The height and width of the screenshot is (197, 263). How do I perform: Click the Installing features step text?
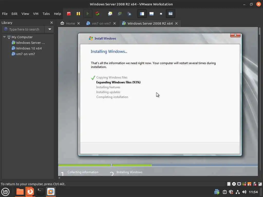[x=108, y=87]
